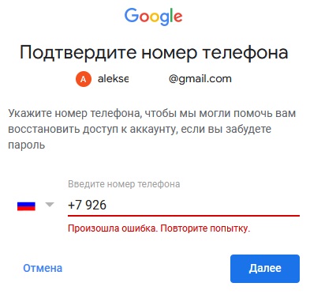The image size is (310, 298).
Task: Click the red error message Произошла ошибка
Action: [x=159, y=228]
